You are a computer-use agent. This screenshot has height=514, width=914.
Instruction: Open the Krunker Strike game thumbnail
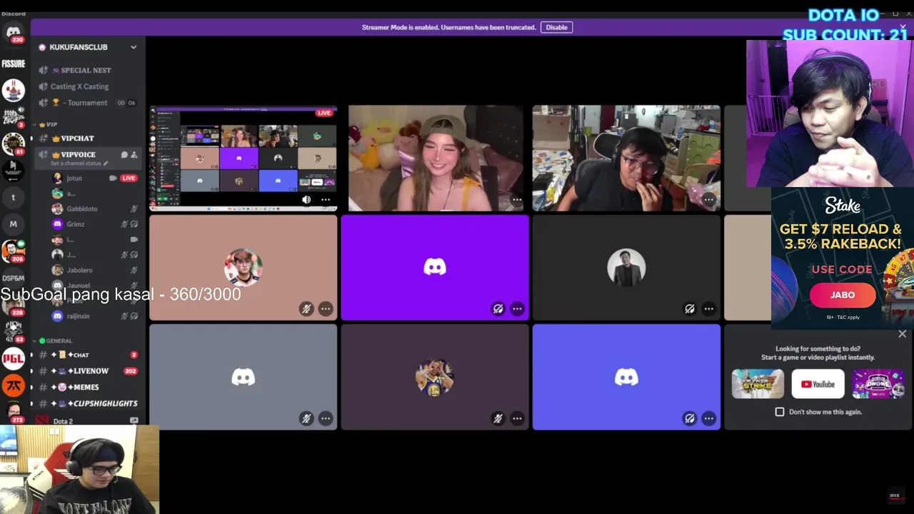tap(758, 384)
